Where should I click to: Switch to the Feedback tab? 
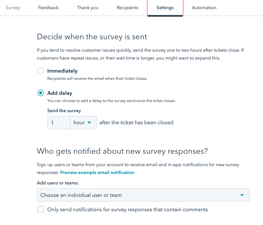[x=48, y=8]
